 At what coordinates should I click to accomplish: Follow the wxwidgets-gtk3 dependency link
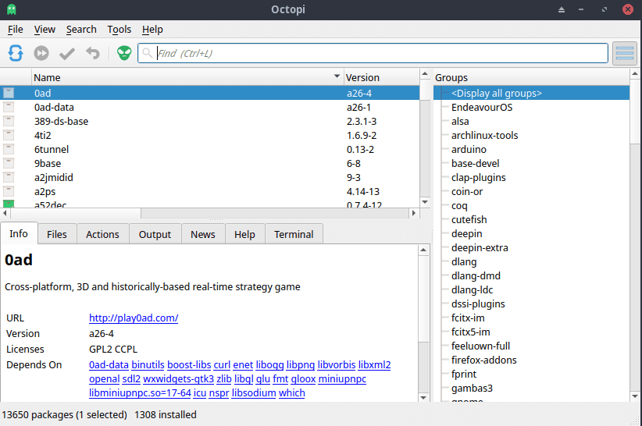pos(179,379)
